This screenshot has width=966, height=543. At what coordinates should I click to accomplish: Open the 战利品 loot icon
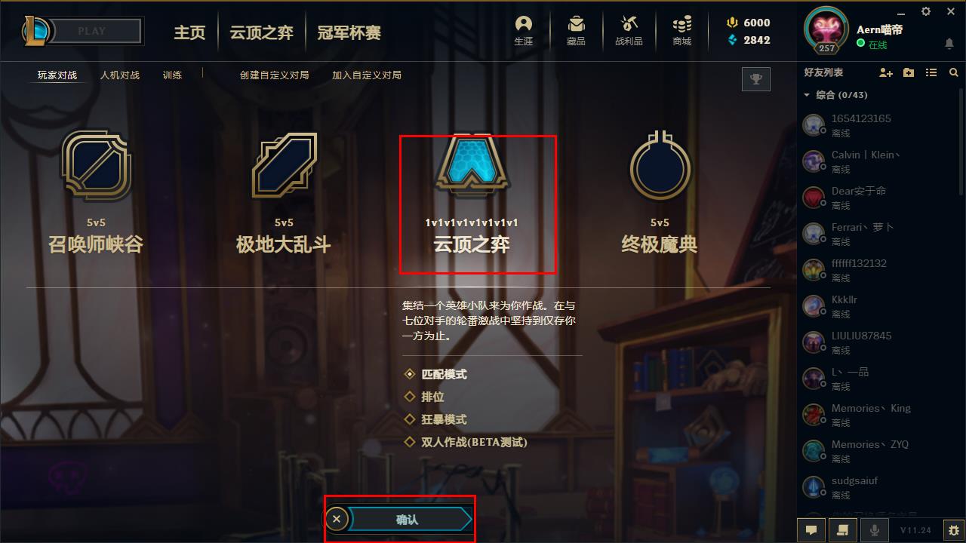[x=629, y=30]
